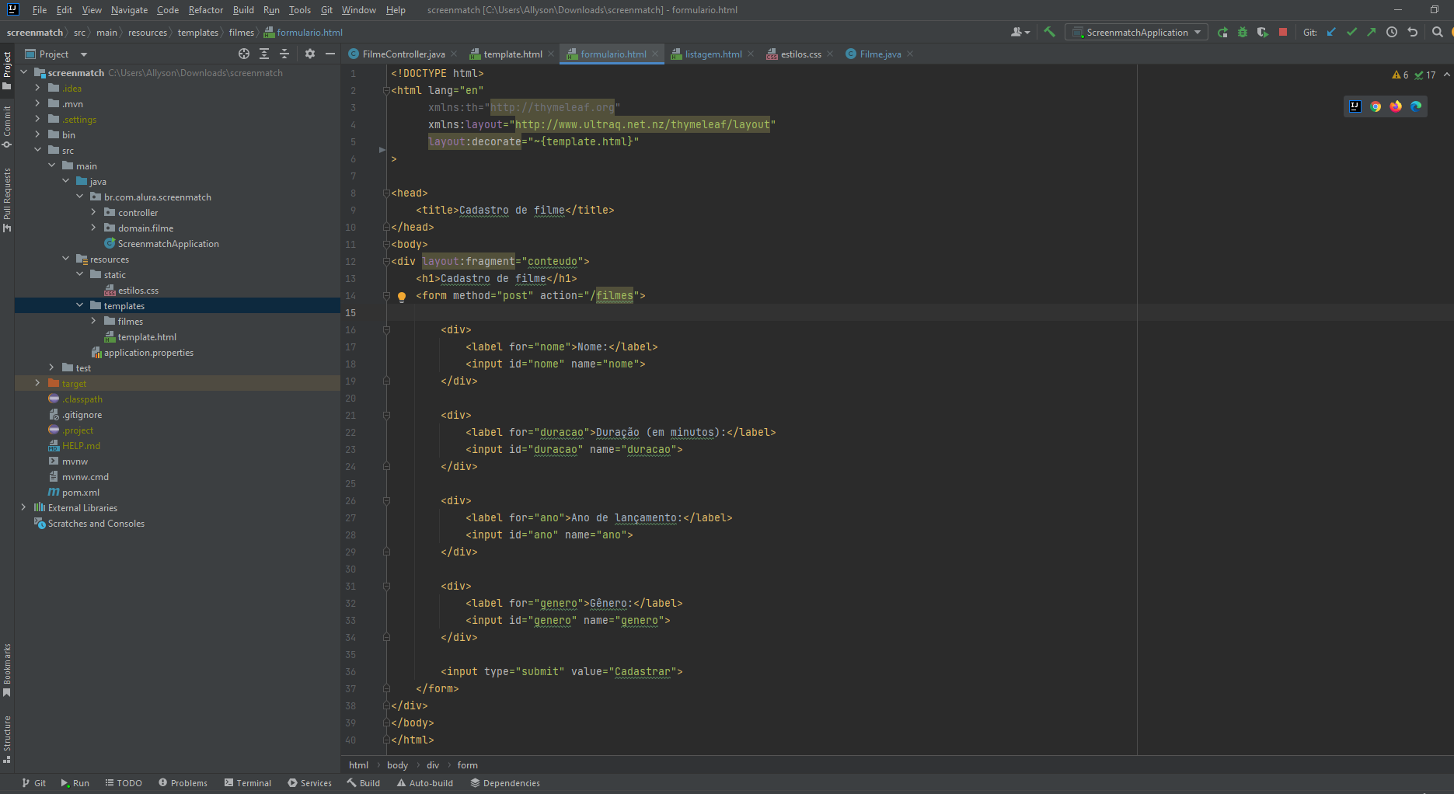Select application.properties in the project tree
This screenshot has width=1454, height=794.
click(x=148, y=352)
